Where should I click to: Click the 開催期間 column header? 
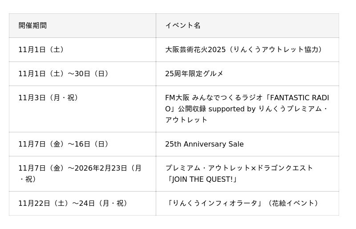(x=32, y=25)
